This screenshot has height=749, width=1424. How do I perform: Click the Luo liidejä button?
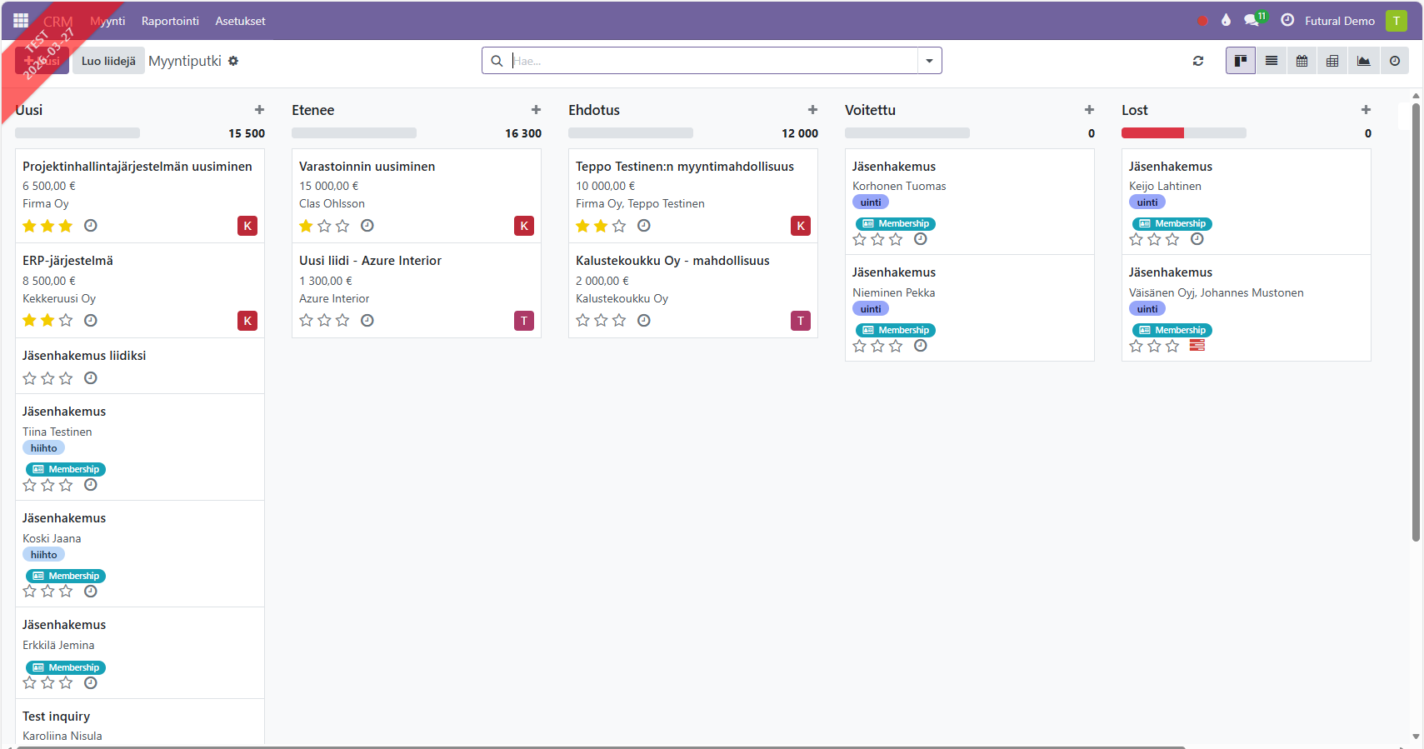[x=108, y=61]
